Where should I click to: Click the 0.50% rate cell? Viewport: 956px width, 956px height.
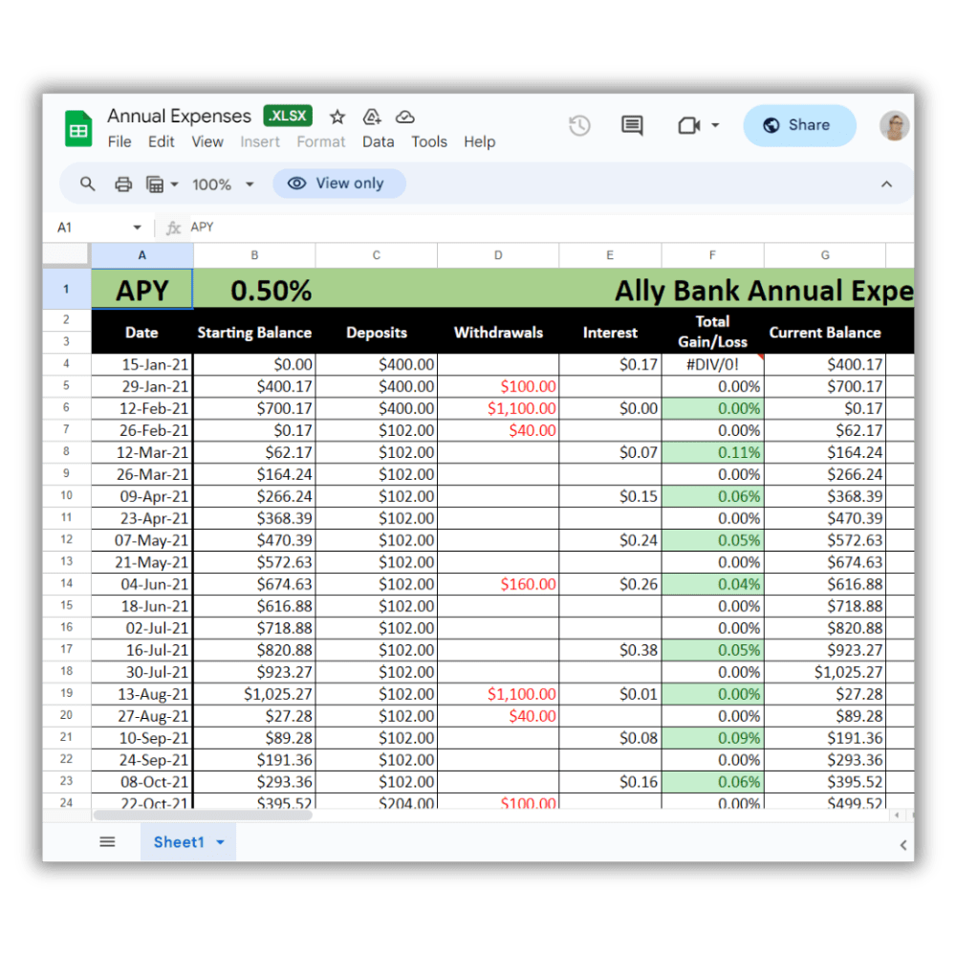[271, 291]
